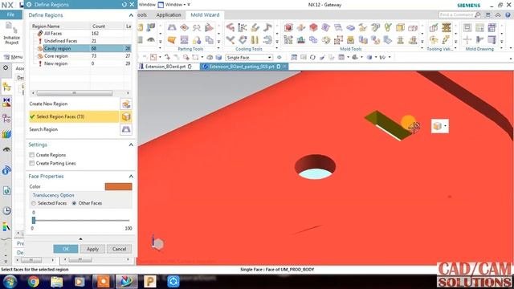
Task: Collapse the Face Properties section
Action: pos(131,177)
